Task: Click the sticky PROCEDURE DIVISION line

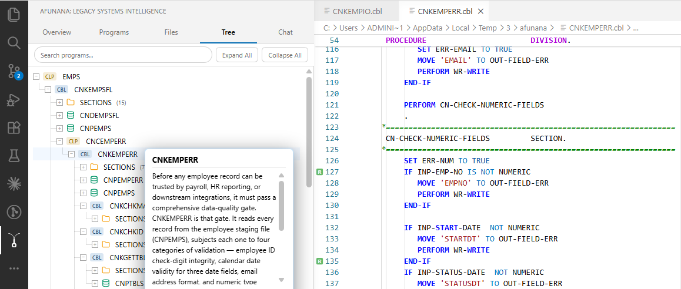Action: coord(498,40)
